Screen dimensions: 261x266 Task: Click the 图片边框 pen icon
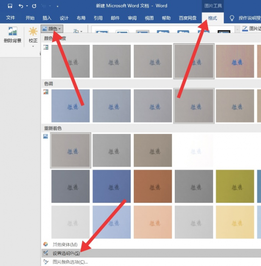coord(245,29)
